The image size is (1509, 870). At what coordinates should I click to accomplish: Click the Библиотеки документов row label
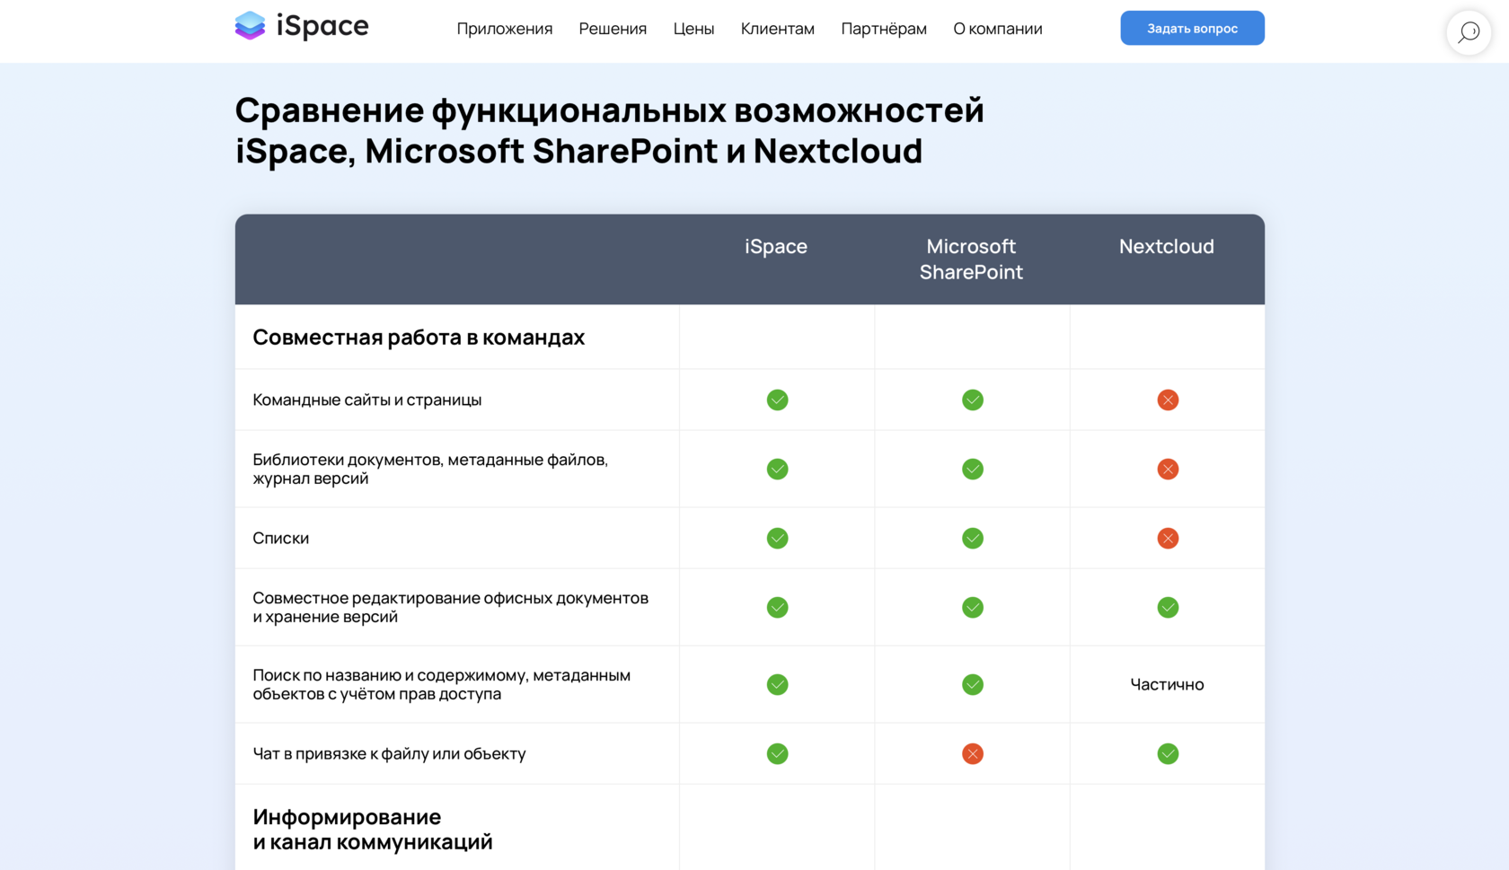tap(430, 469)
